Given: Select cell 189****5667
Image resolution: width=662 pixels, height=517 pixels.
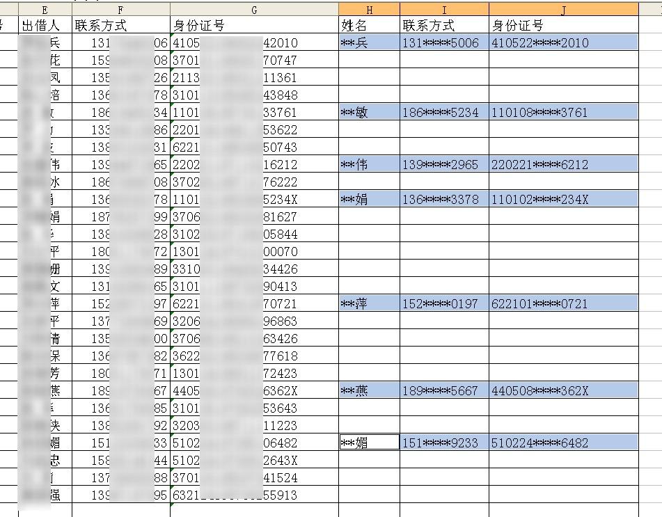Looking at the screenshot, I should 444,390.
